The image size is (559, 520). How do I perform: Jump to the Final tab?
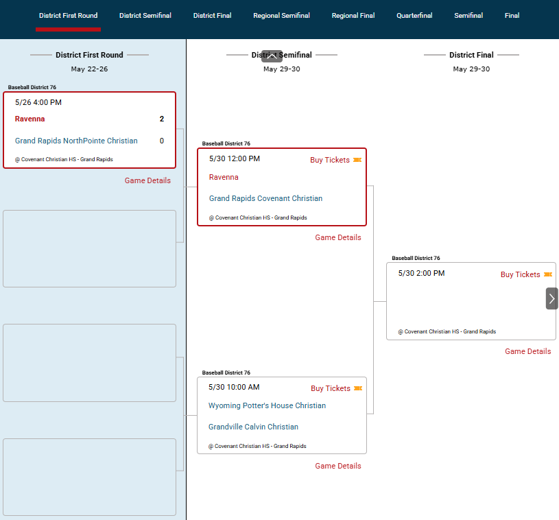[x=512, y=16]
